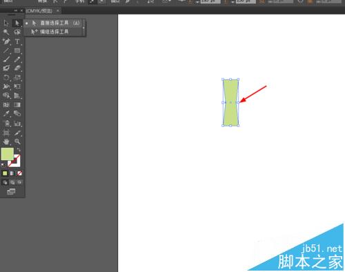This screenshot has width=345, height=272.
Task: Set paint mode to None
Action: pyautogui.click(x=19, y=173)
